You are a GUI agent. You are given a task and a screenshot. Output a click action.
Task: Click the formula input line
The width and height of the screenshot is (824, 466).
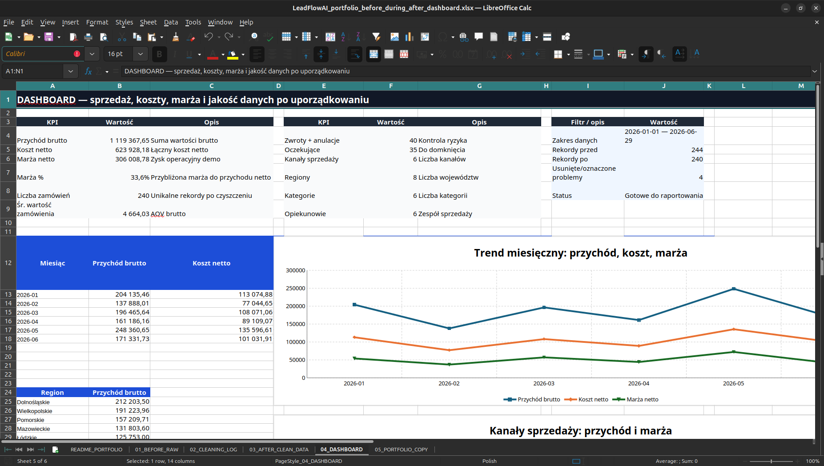(465, 71)
